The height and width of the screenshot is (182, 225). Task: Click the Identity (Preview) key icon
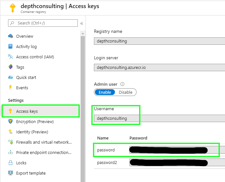coord(10,132)
